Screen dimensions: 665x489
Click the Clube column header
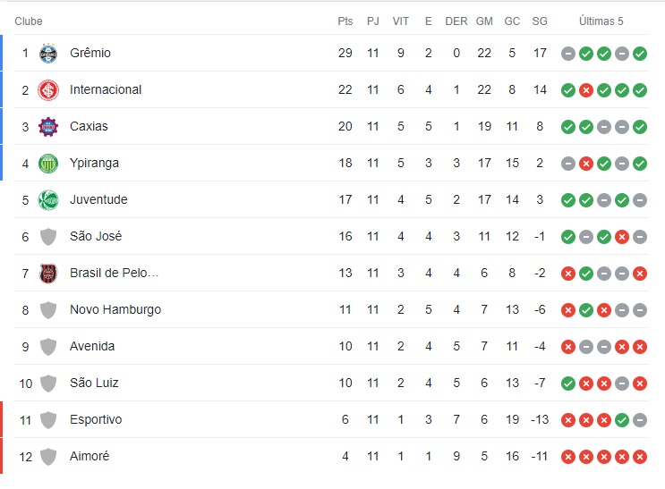point(29,21)
